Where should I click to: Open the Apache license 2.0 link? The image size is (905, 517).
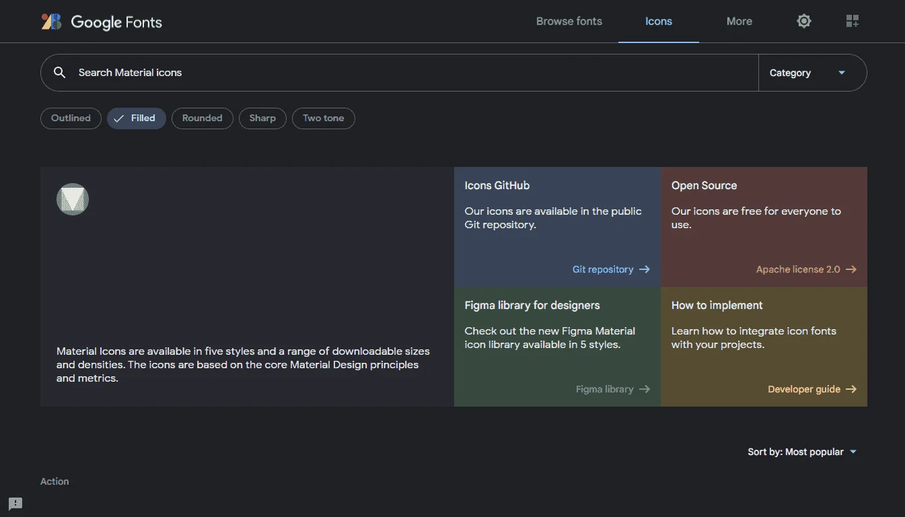[x=806, y=269]
